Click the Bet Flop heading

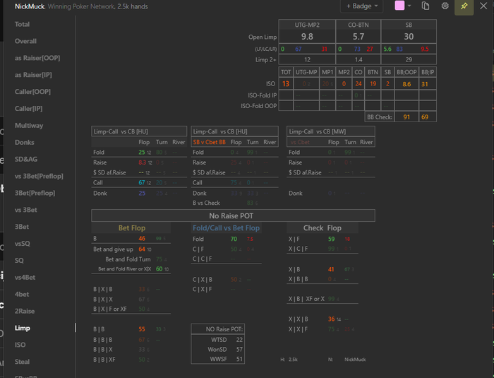132,228
